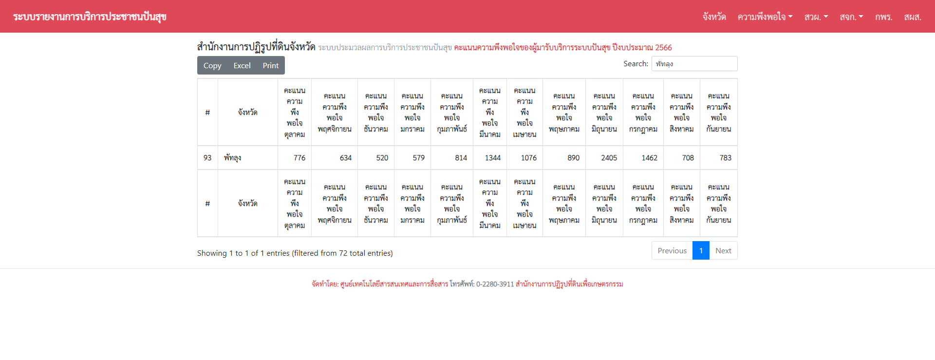Sort by มกราคม score column header

(412, 112)
